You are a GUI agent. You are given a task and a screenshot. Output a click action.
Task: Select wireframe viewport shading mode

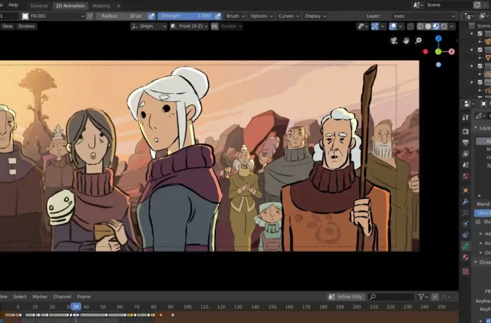(420, 26)
